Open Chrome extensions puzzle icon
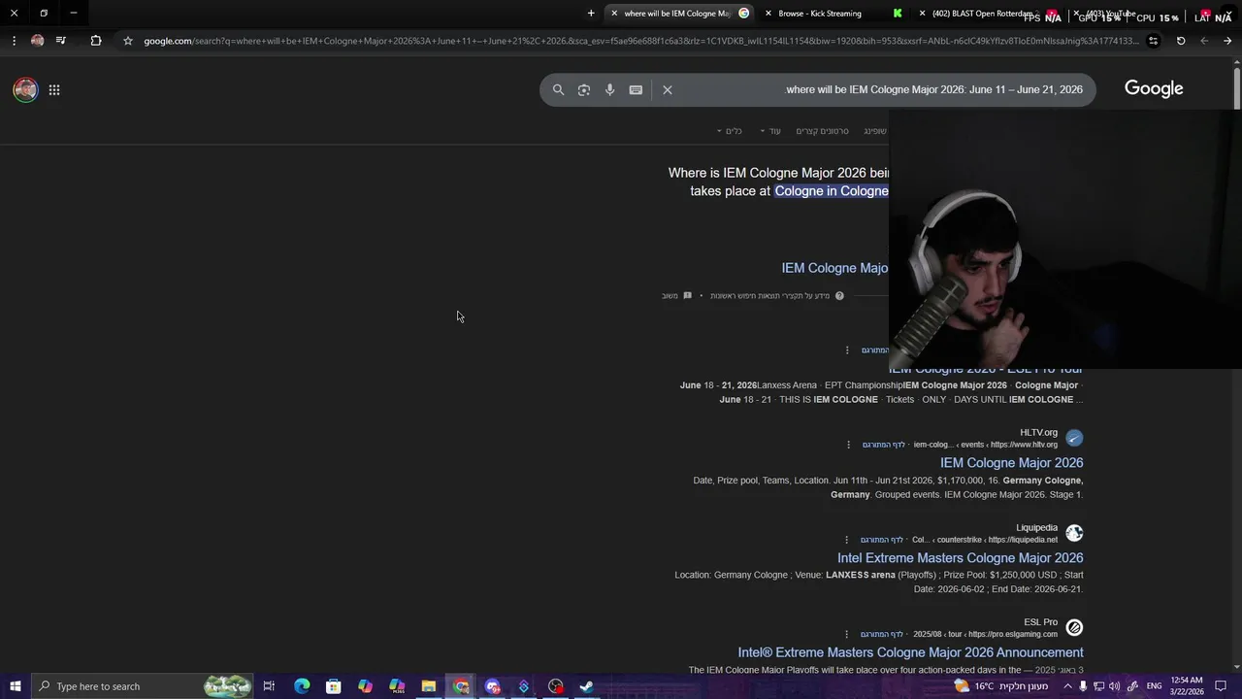 95,41
